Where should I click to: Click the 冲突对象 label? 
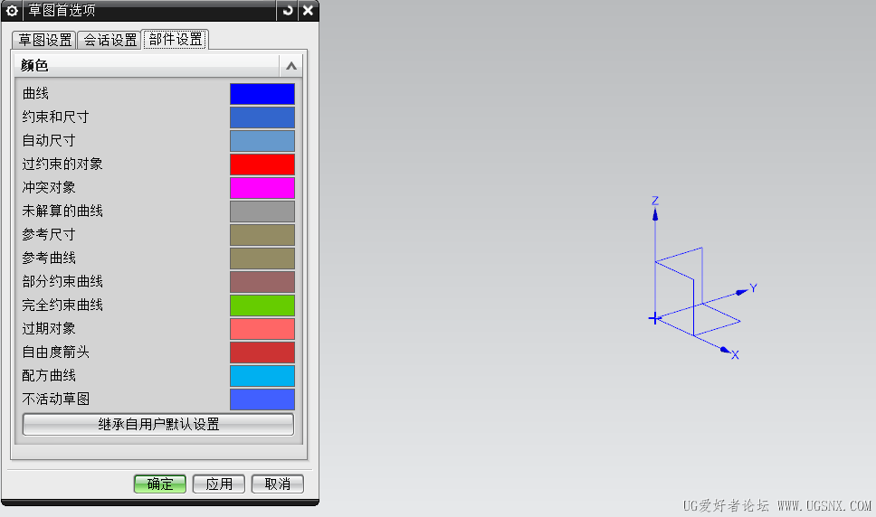pyautogui.click(x=49, y=187)
